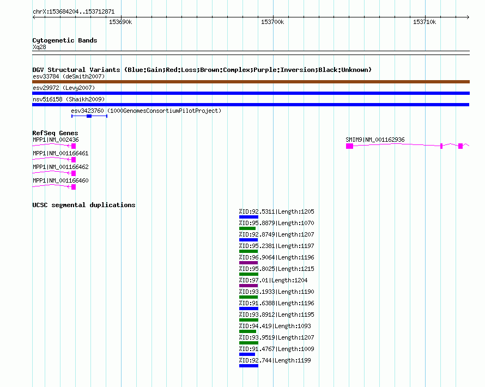Select the blue bar under %ID:91.4767
The height and width of the screenshot is (387, 485).
247,354
